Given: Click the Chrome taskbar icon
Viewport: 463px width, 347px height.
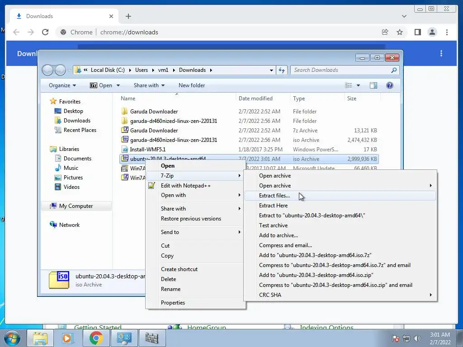Looking at the screenshot, I should pos(96,338).
